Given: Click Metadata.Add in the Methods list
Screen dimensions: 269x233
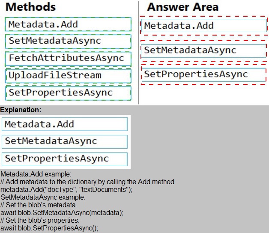Looking at the screenshot, I should (x=68, y=24).
